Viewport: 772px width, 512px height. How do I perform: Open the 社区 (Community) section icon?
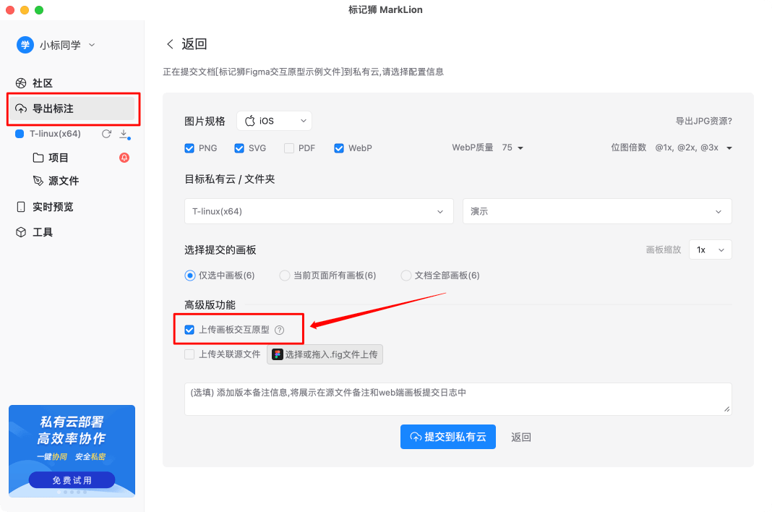pos(22,83)
